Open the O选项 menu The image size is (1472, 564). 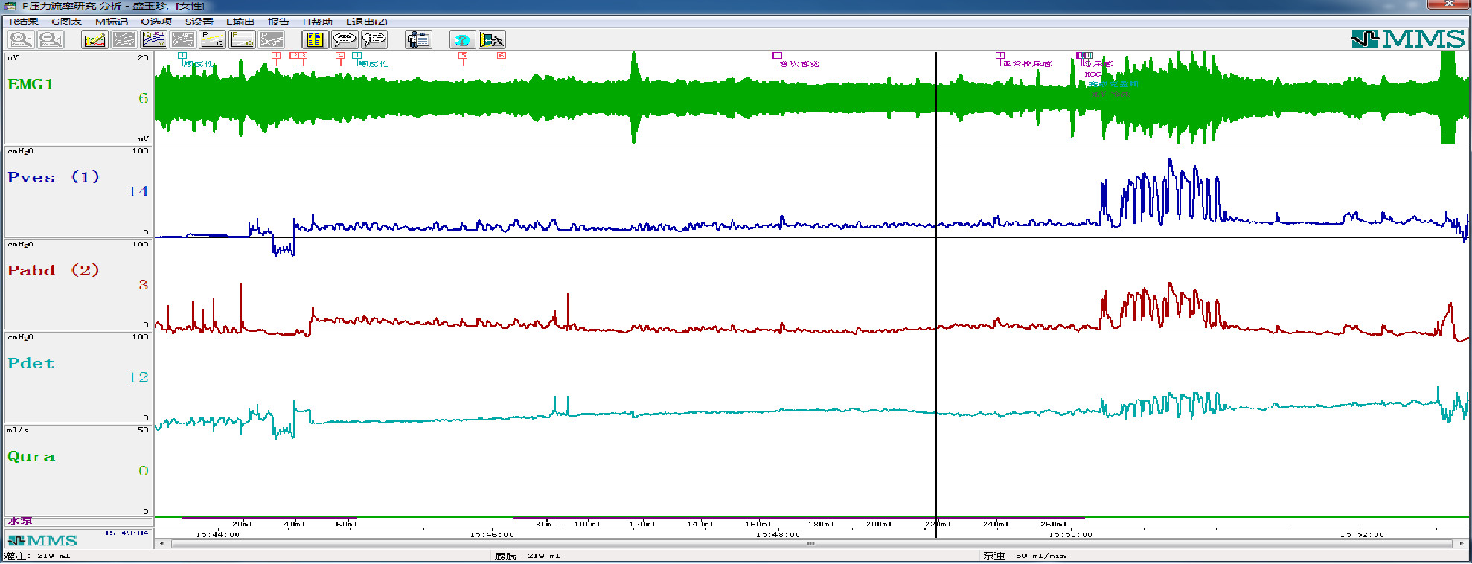[x=156, y=22]
